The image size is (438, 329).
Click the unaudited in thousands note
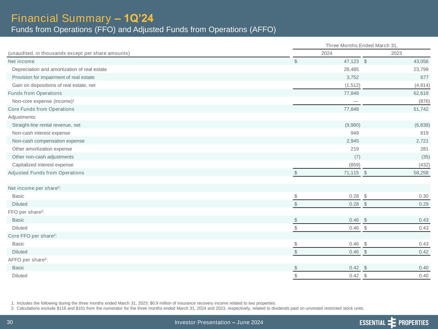(69, 53)
